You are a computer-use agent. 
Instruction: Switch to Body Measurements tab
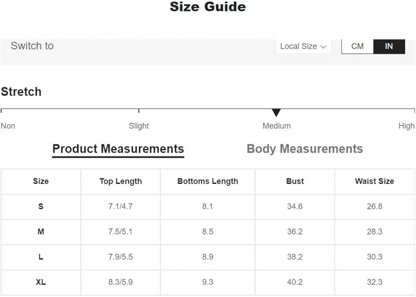click(x=305, y=149)
